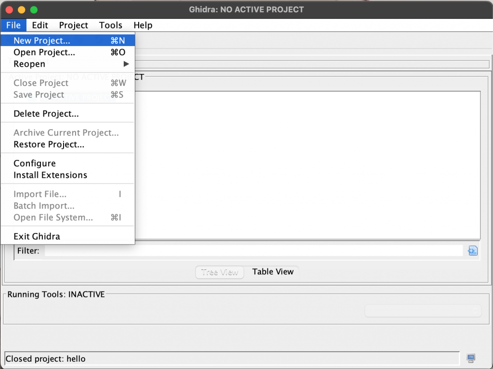Click Save Project menu entry
Image resolution: width=493 pixels, height=369 pixels.
pyautogui.click(x=67, y=95)
